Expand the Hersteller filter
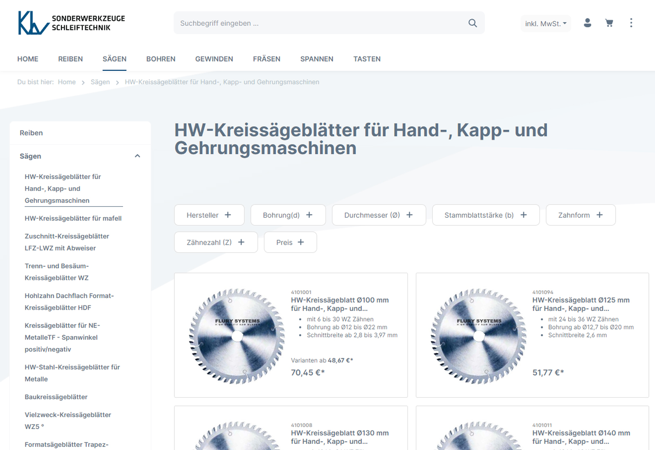The height and width of the screenshot is (450, 655). pos(209,215)
